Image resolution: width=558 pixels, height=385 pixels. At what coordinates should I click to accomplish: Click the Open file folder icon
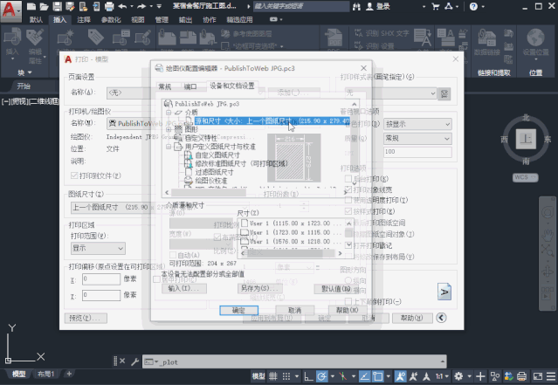click(x=45, y=6)
